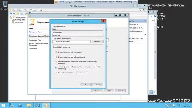Open the File menu

(14, 10)
